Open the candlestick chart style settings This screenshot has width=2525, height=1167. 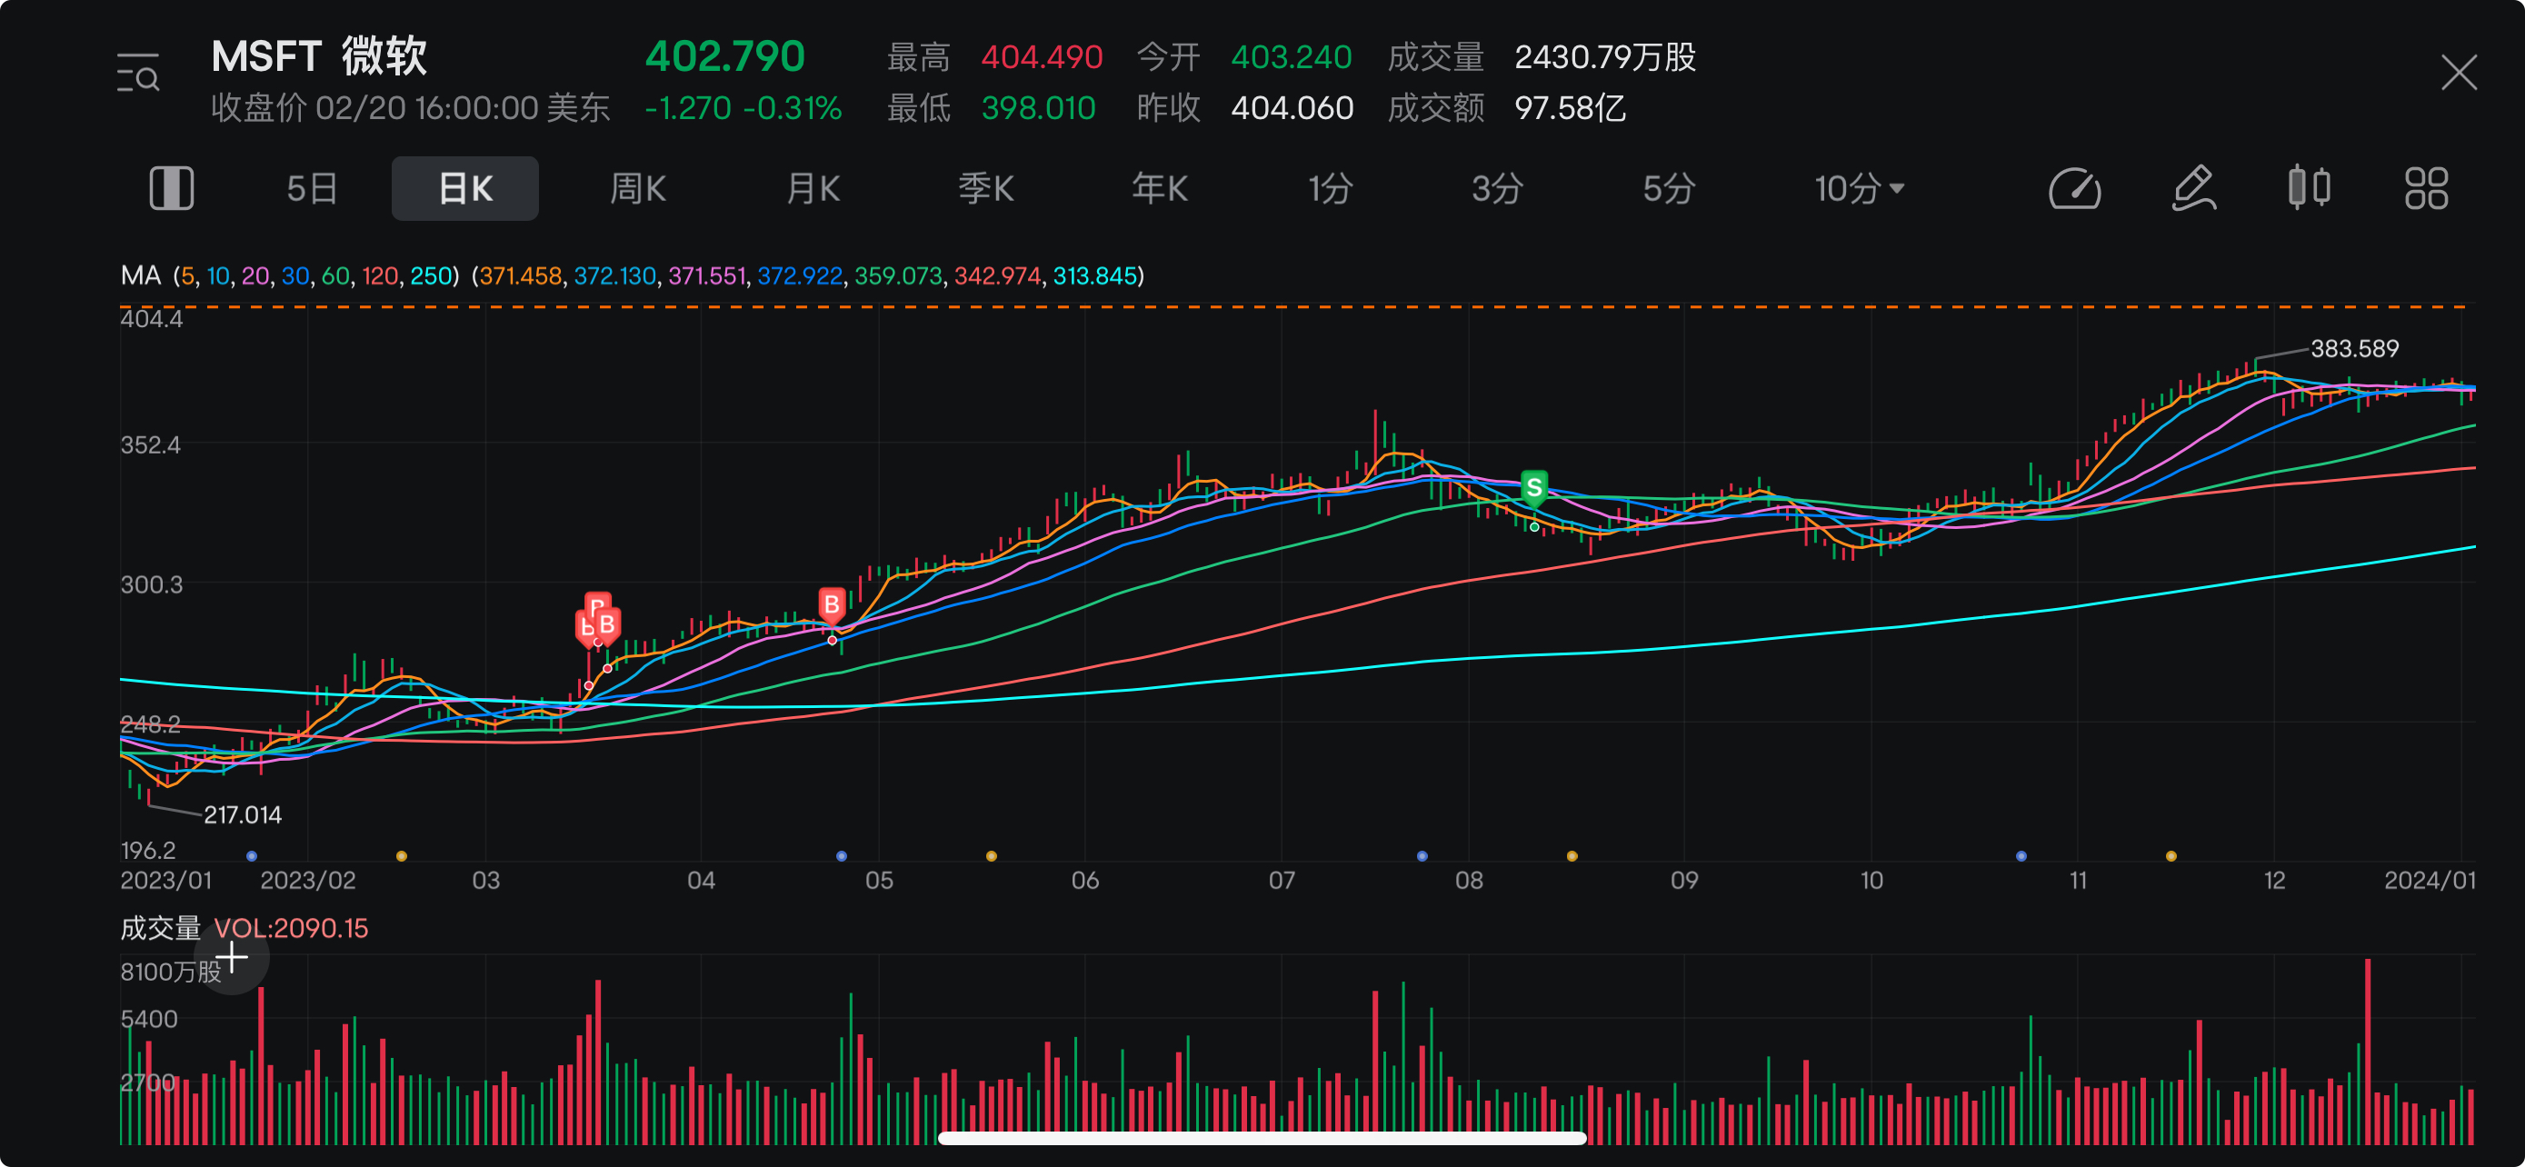pyautogui.click(x=2310, y=188)
